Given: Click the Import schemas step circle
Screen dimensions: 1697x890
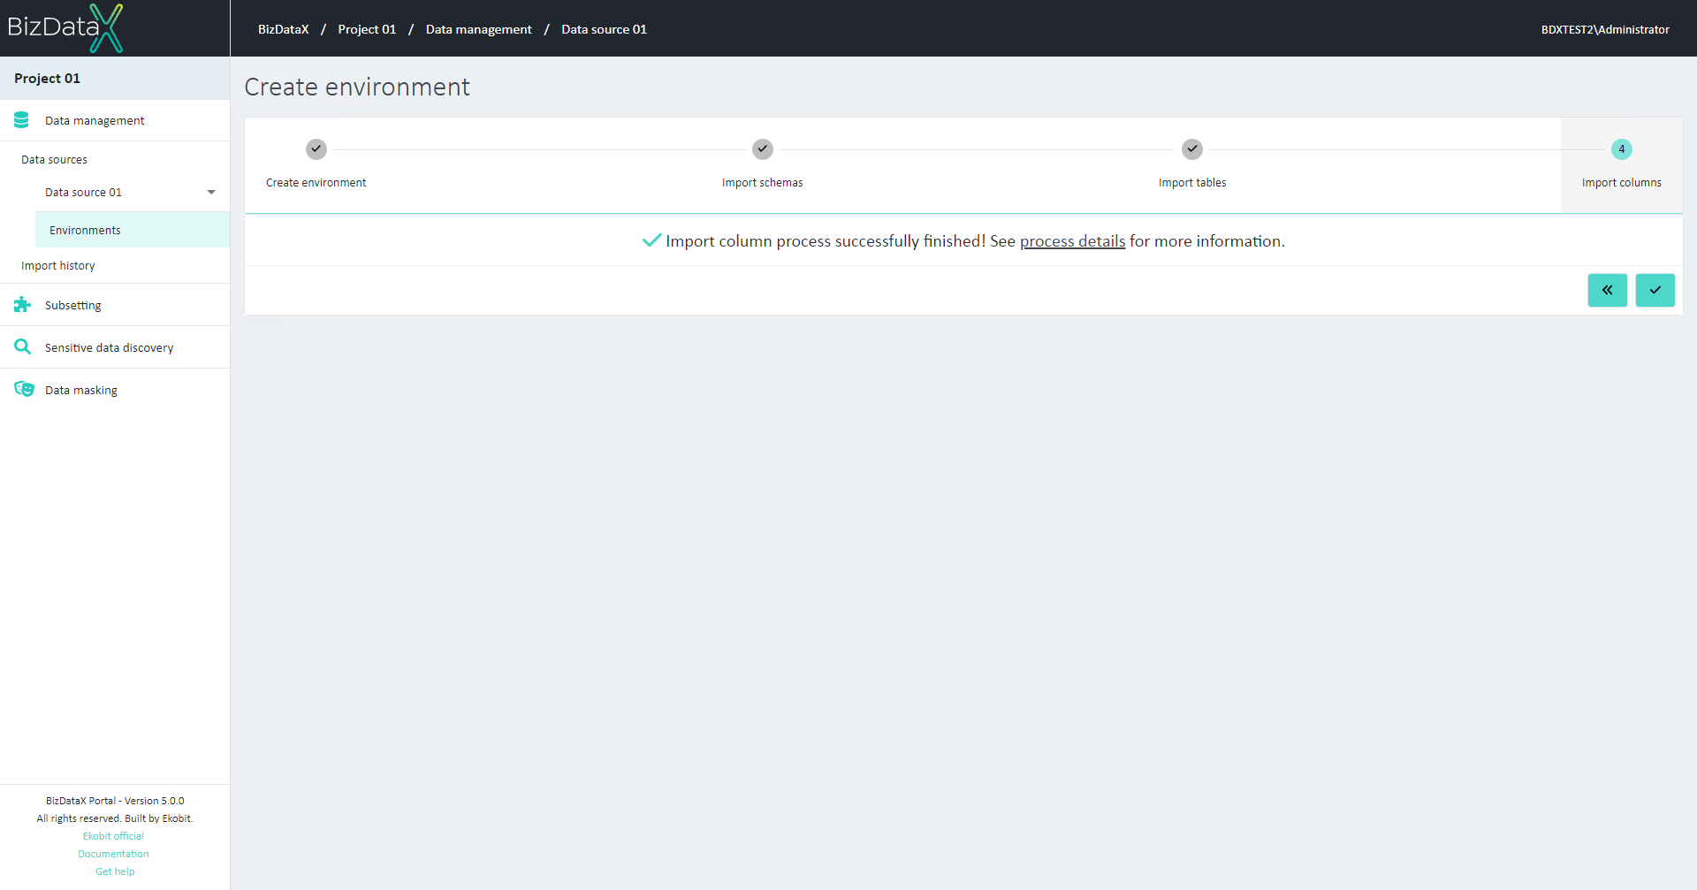Looking at the screenshot, I should [763, 149].
